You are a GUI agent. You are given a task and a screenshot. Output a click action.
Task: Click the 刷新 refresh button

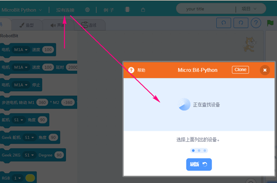click(199, 164)
